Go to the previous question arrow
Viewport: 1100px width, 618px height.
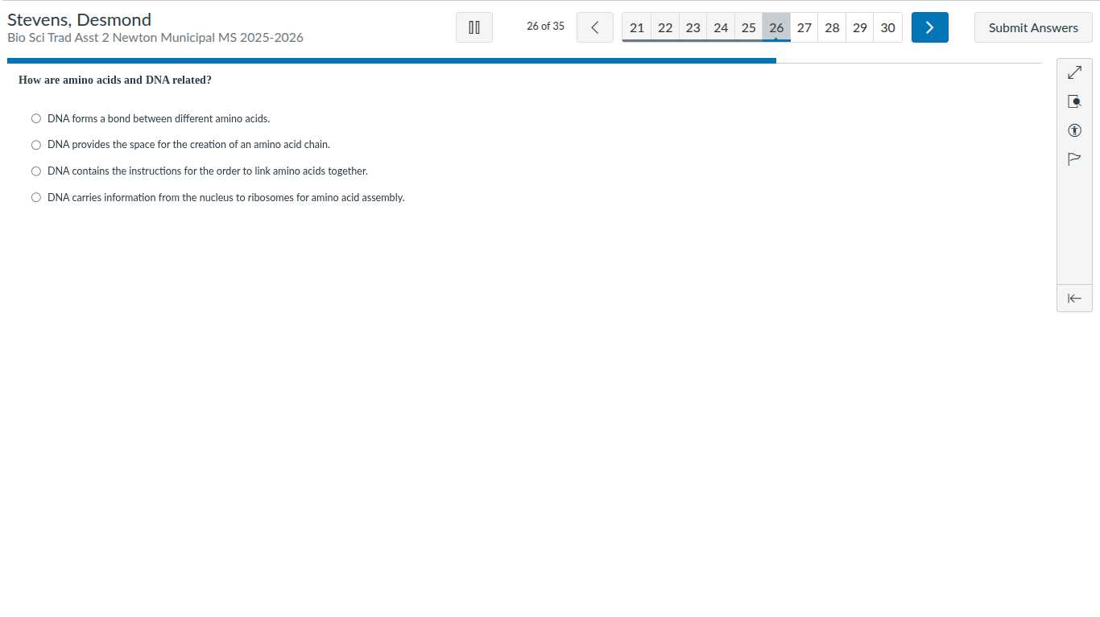coord(595,27)
